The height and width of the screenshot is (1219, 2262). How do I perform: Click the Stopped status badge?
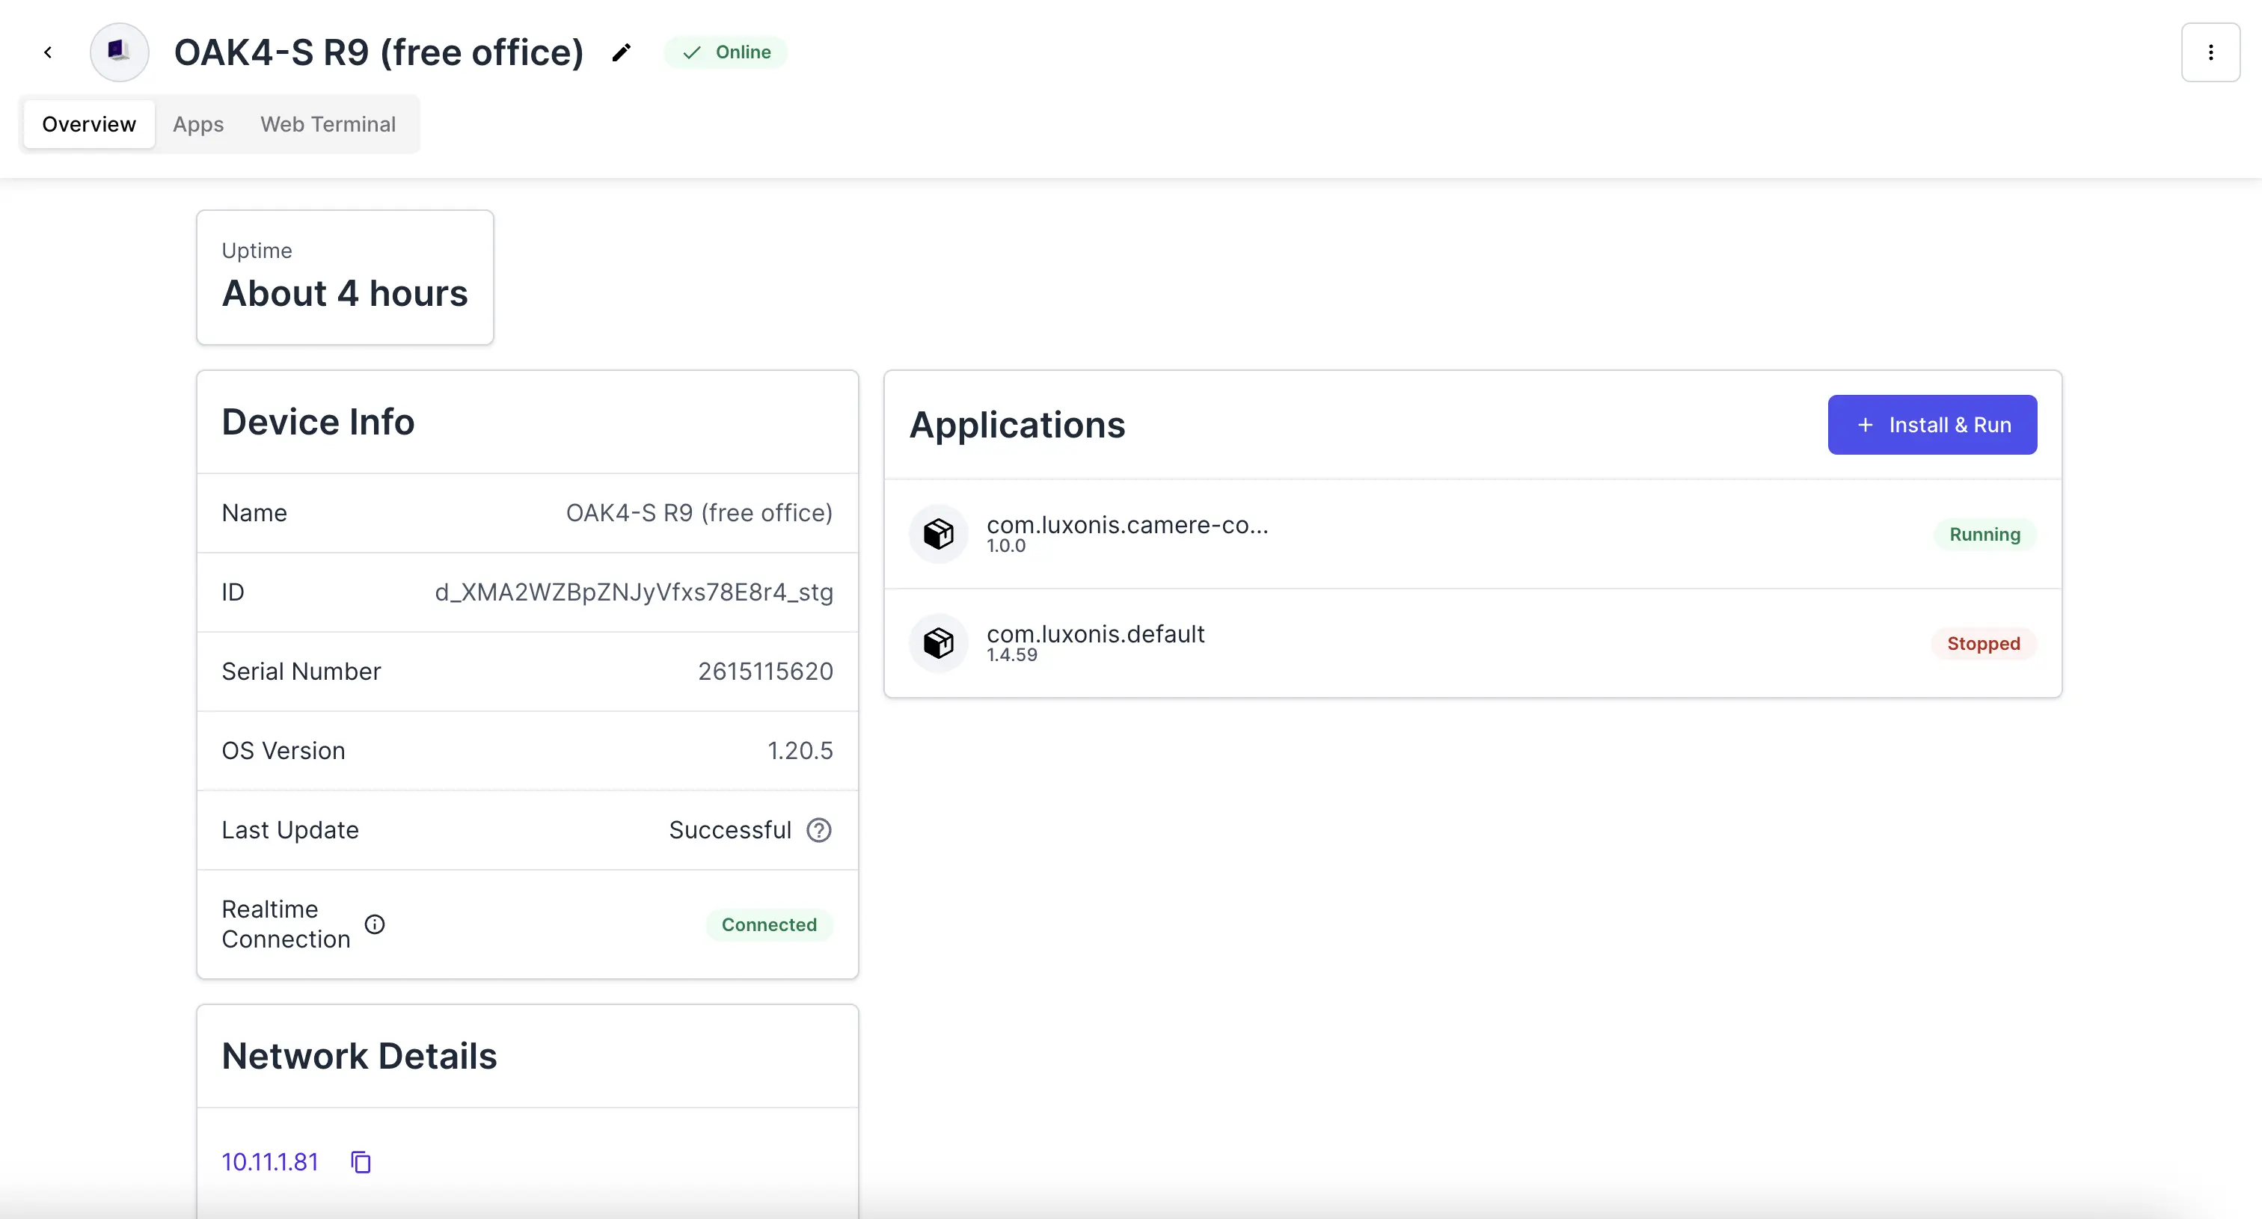coord(1983,643)
